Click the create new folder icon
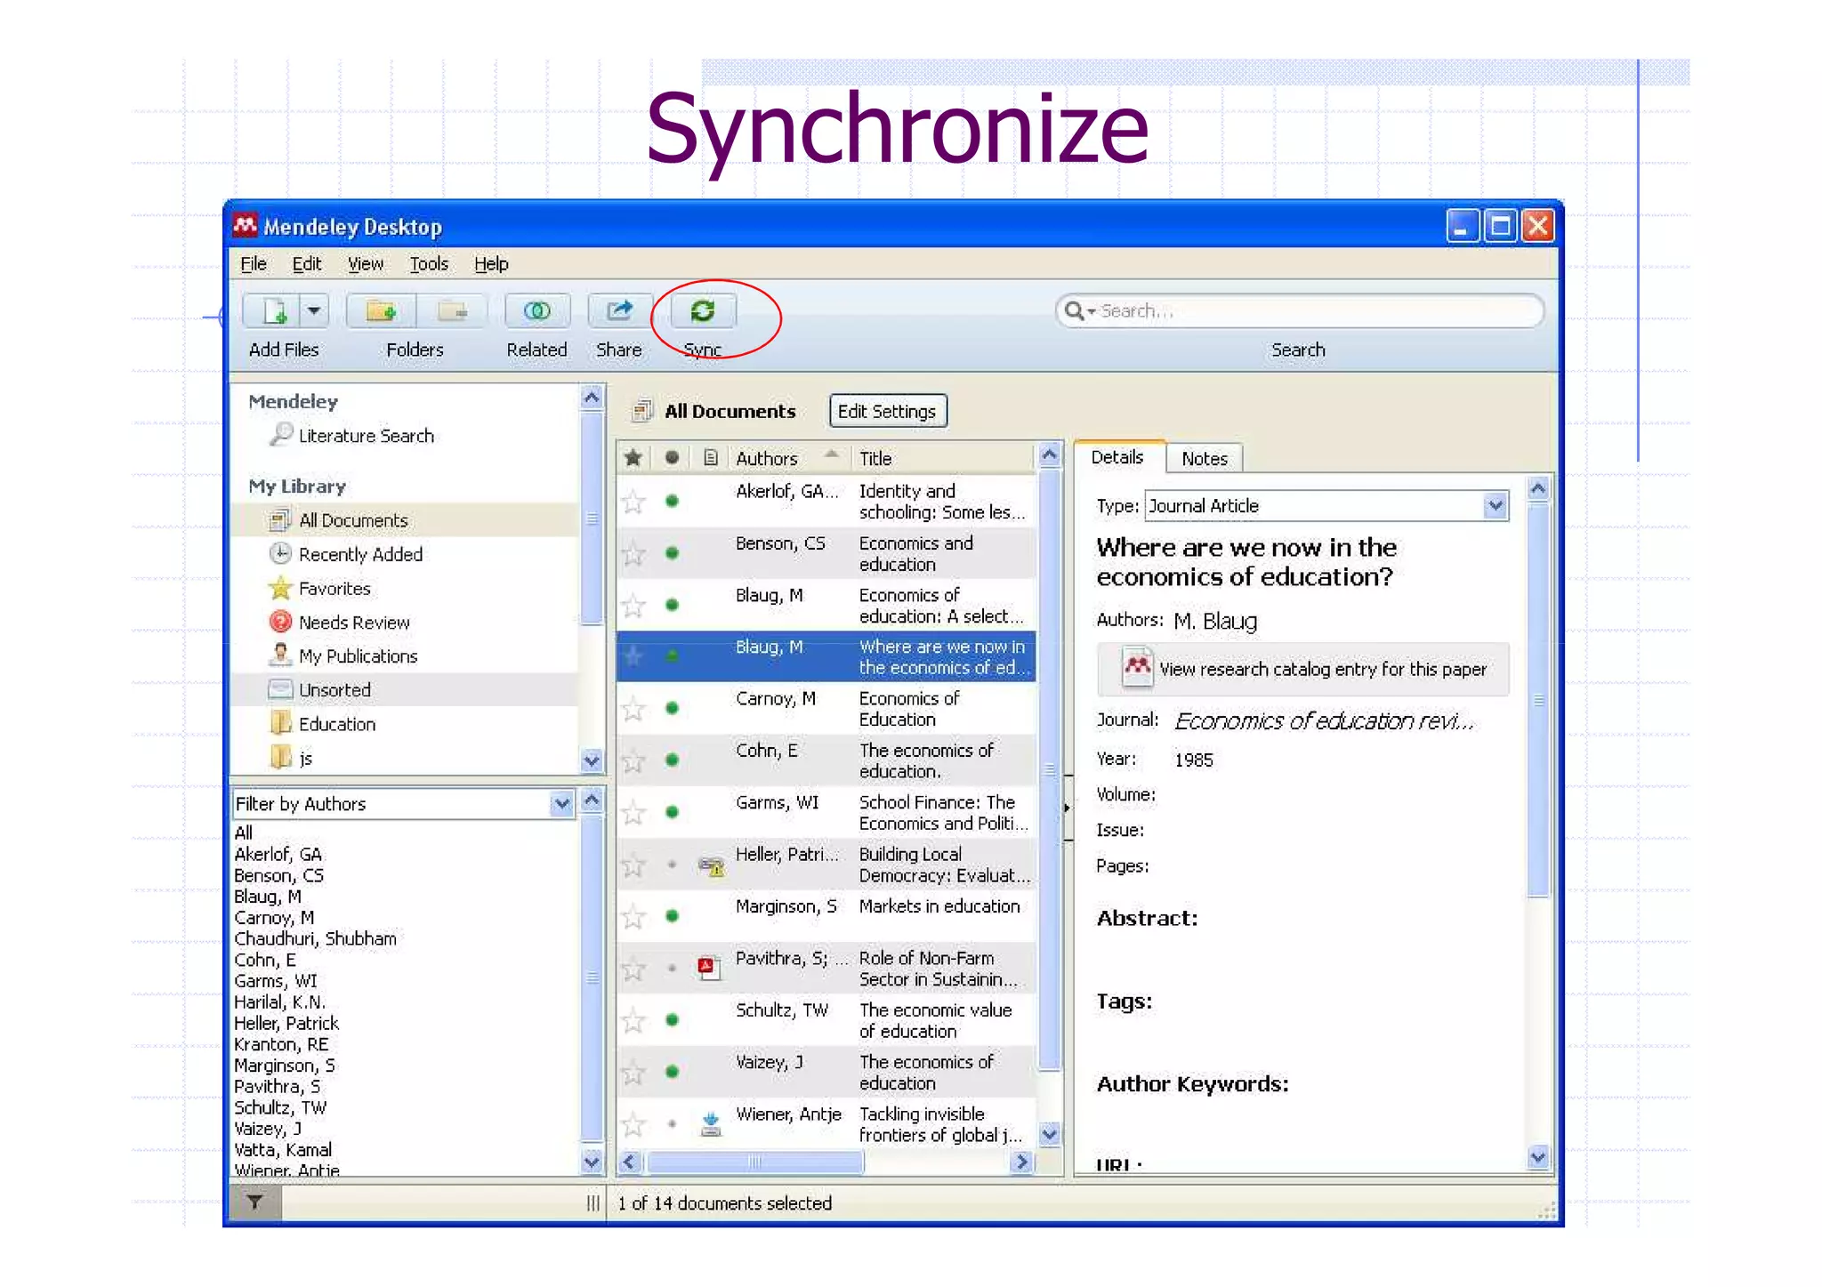Image resolution: width=1822 pixels, height=1287 pixels. (381, 311)
